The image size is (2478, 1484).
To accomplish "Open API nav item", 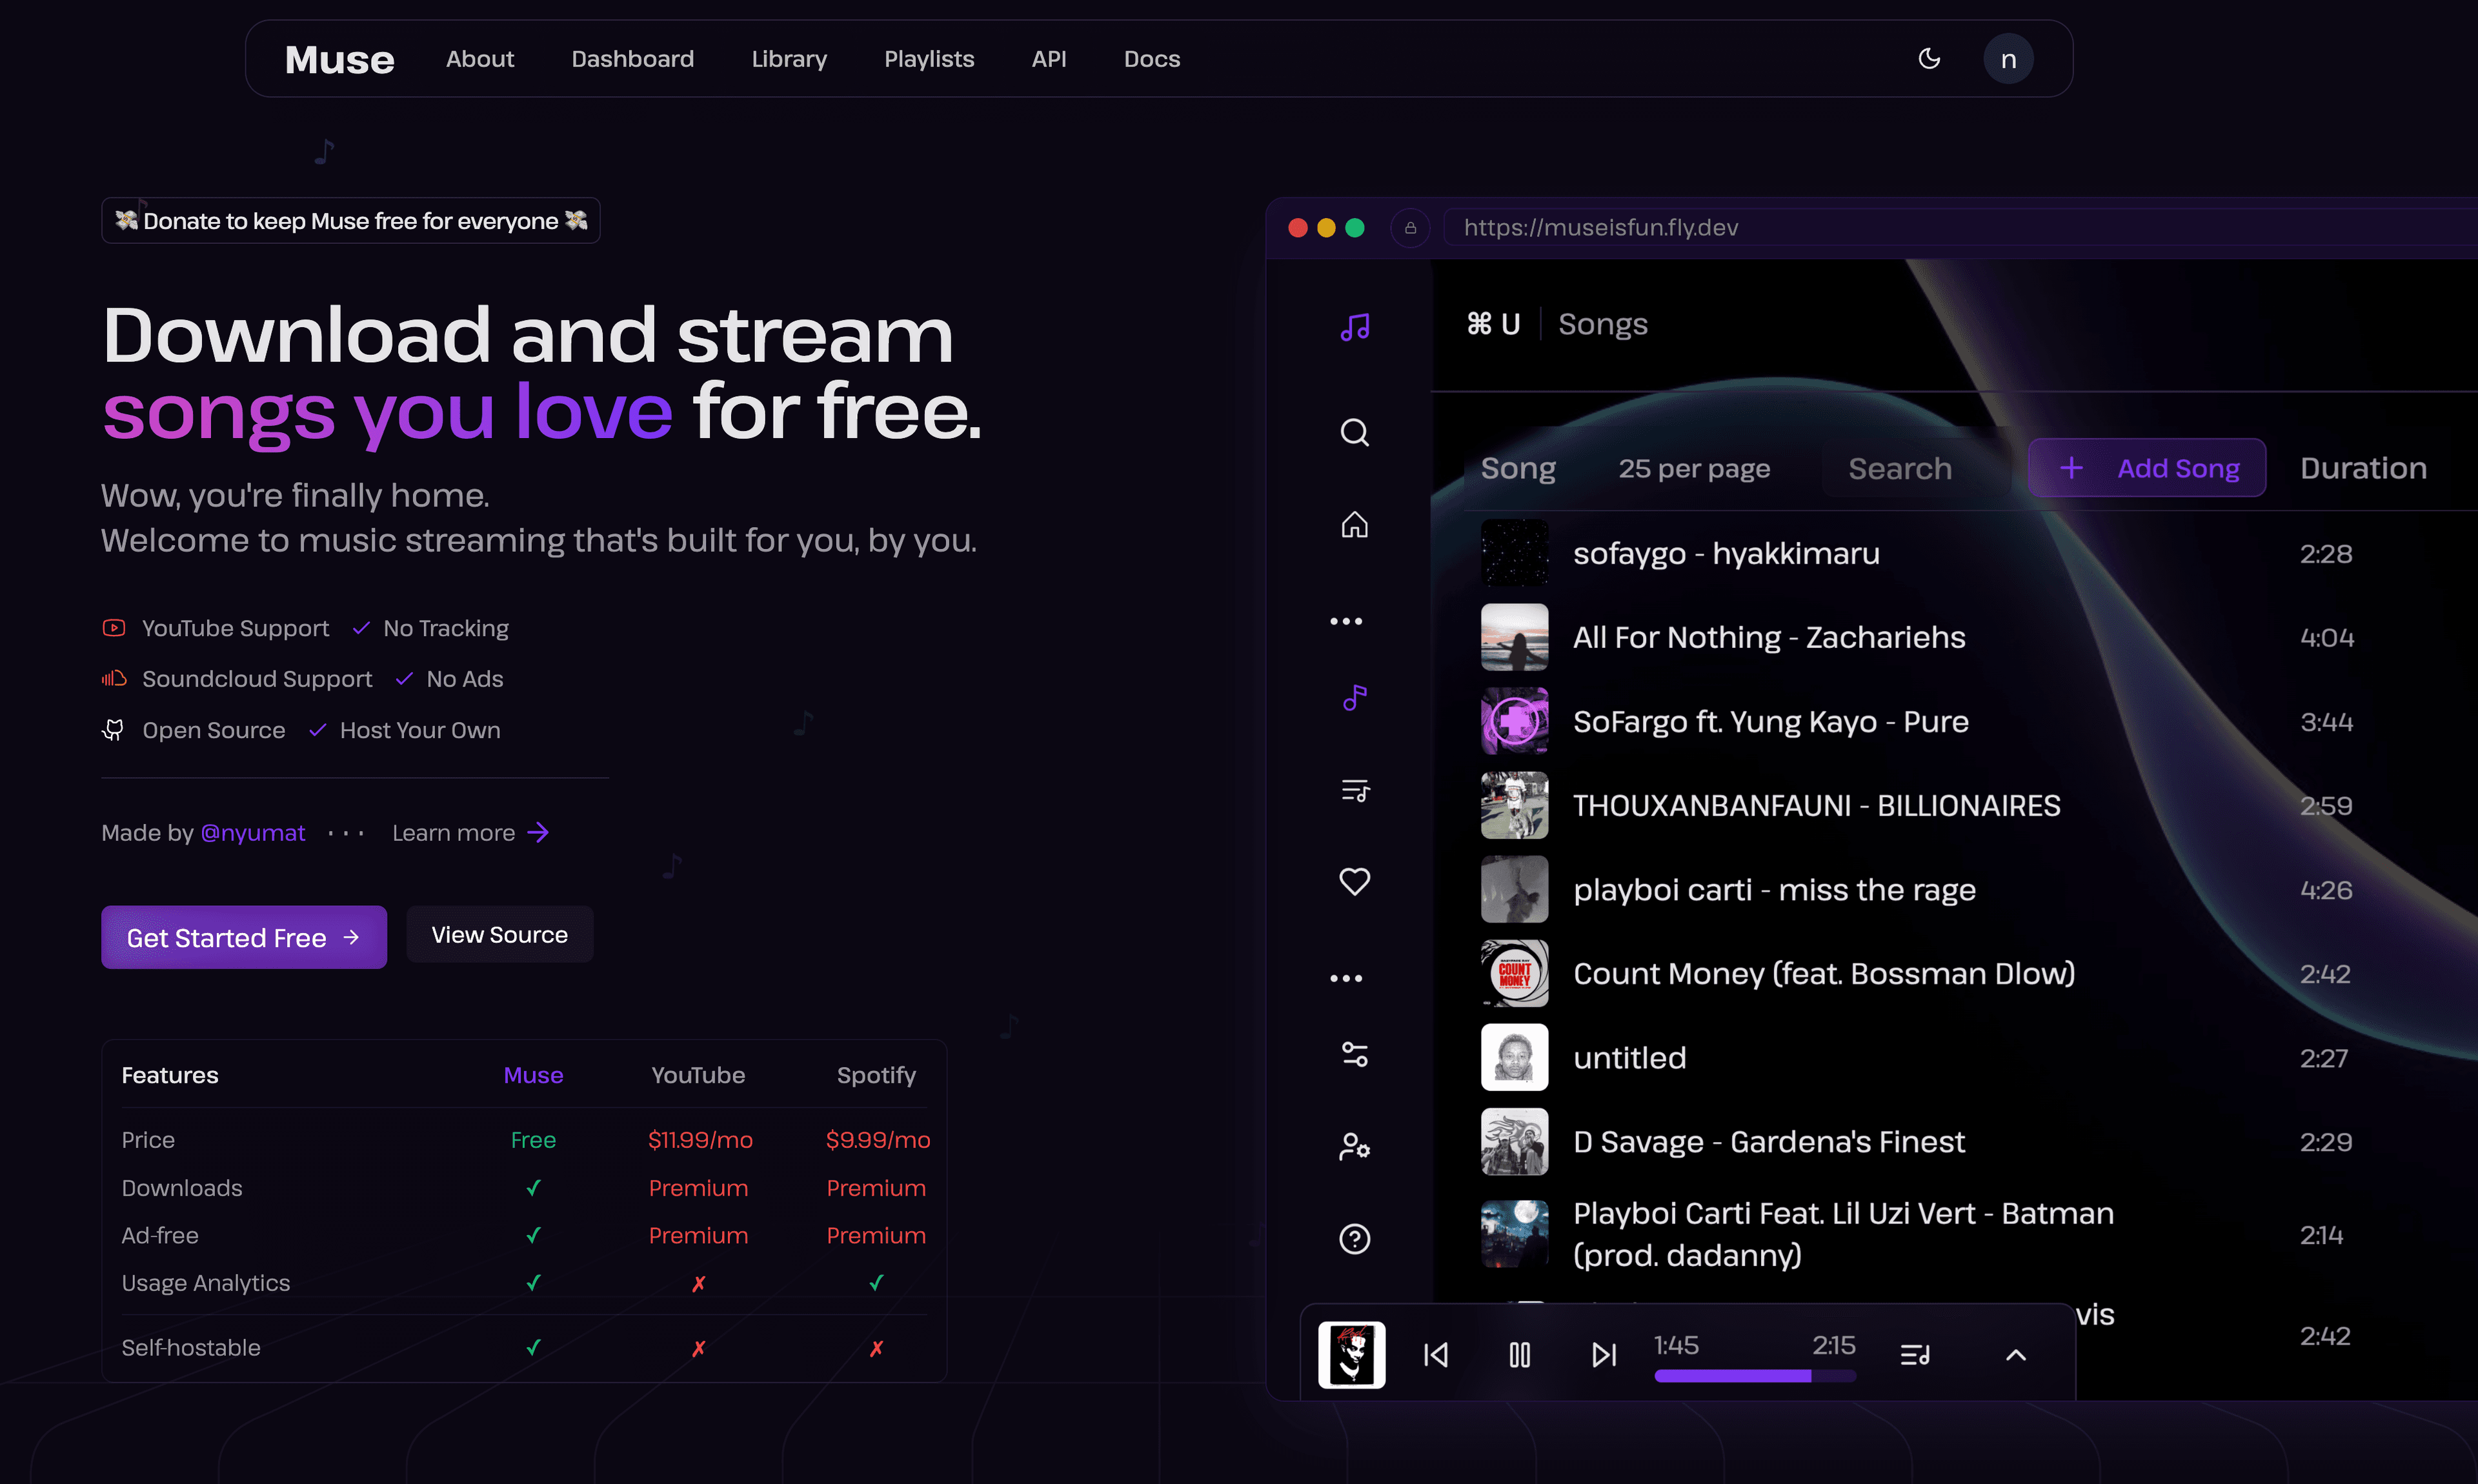I will click(x=1049, y=59).
